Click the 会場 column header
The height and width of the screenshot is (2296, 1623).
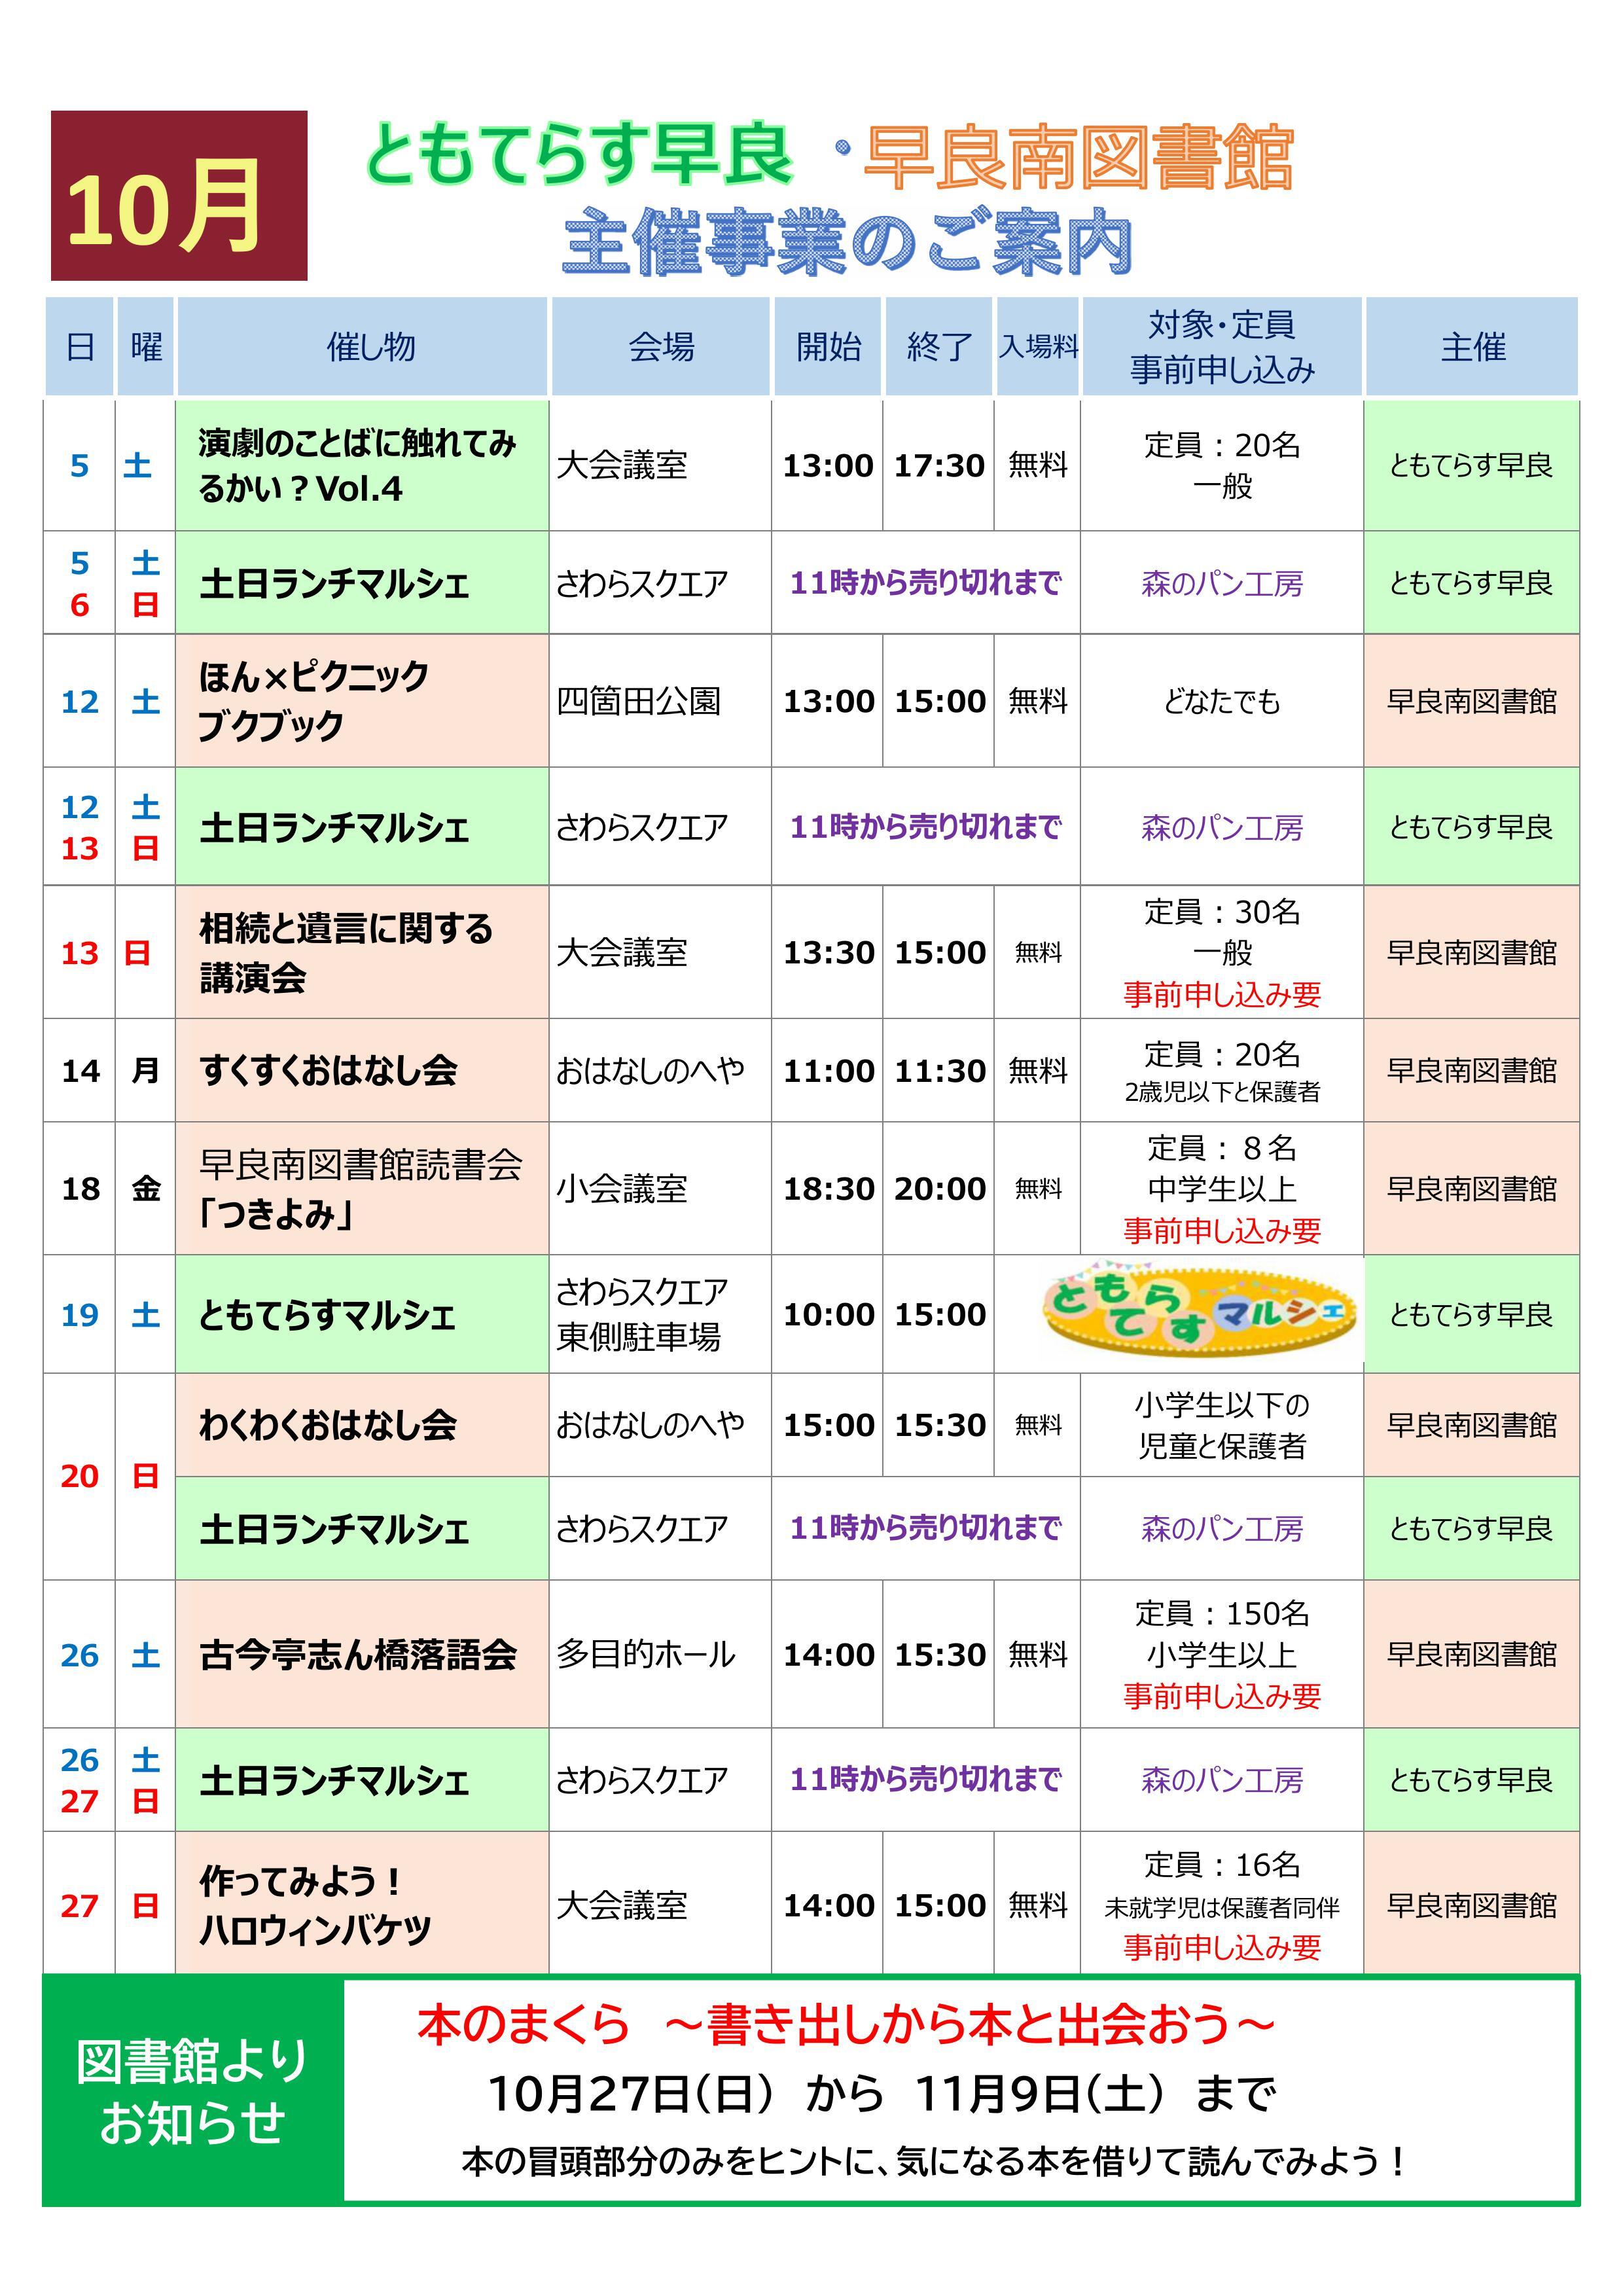point(661,347)
